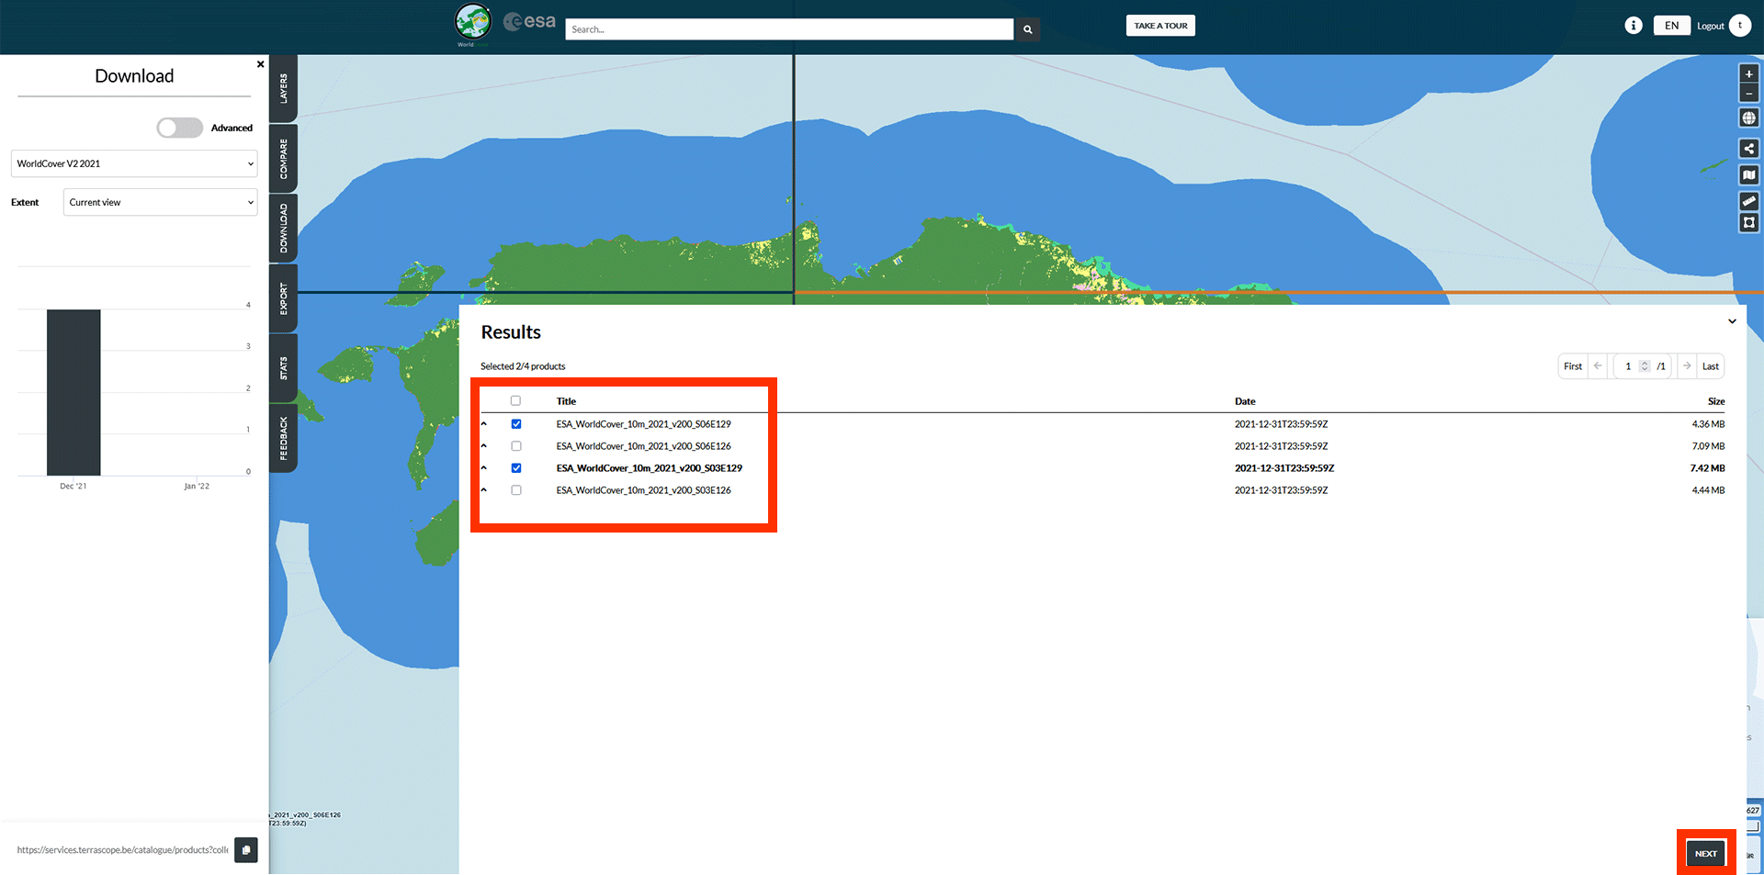Toggle the Advanced switch

[x=179, y=128]
